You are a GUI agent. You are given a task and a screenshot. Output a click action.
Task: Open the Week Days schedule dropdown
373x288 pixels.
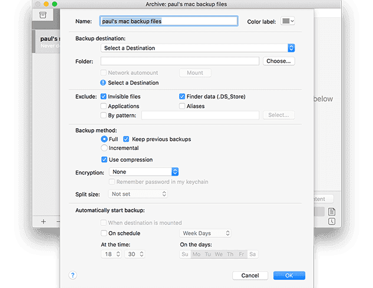(x=206, y=233)
